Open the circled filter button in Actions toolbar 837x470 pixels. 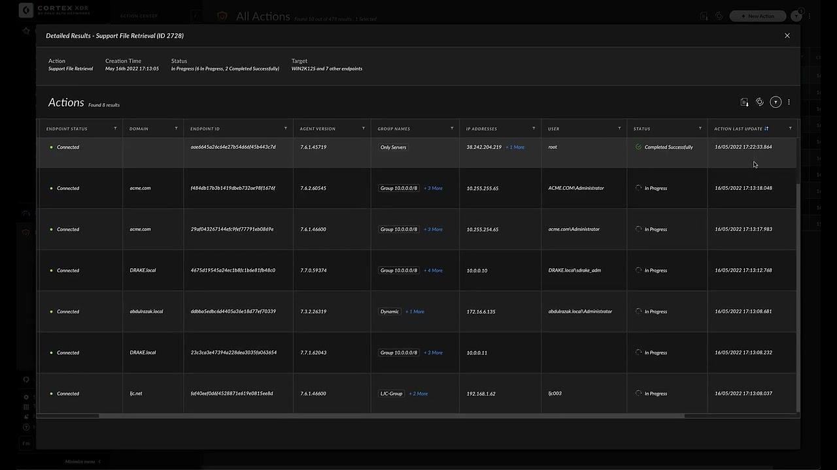776,102
